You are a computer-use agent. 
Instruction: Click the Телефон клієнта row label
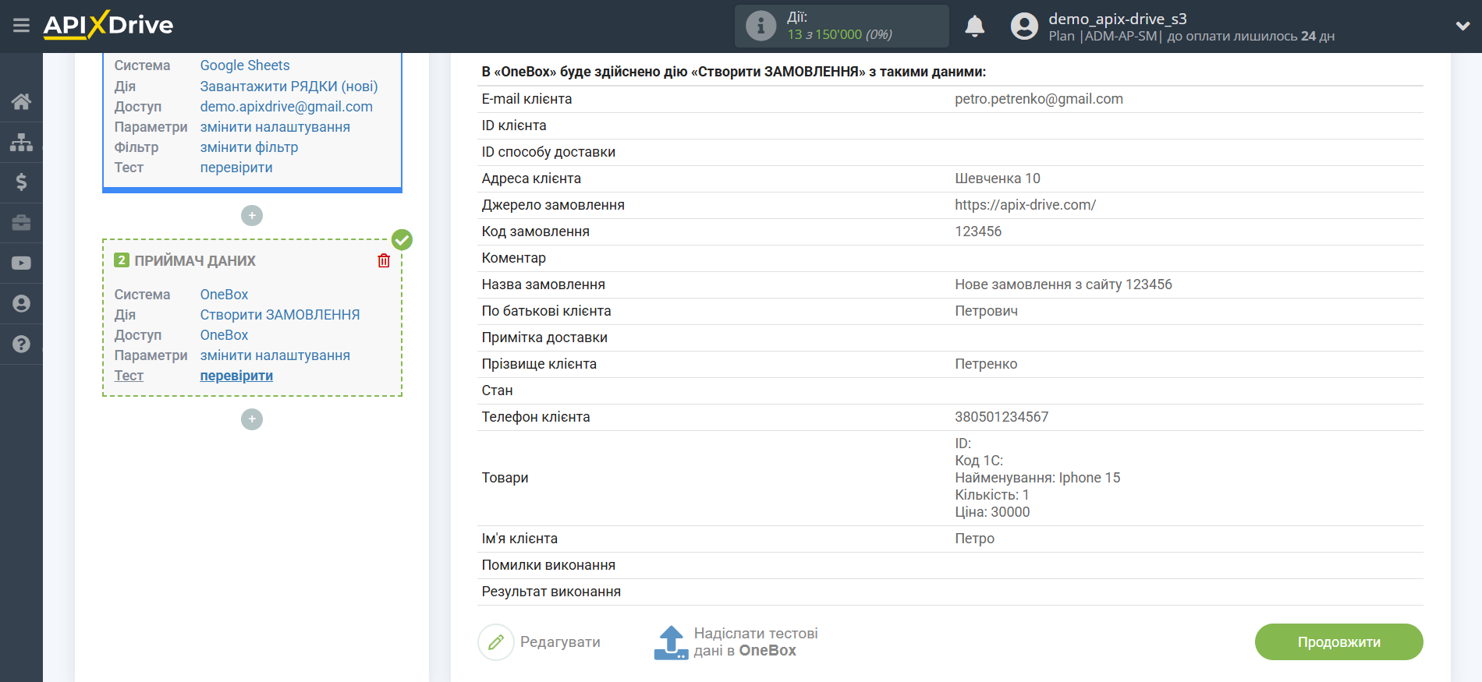[535, 417]
